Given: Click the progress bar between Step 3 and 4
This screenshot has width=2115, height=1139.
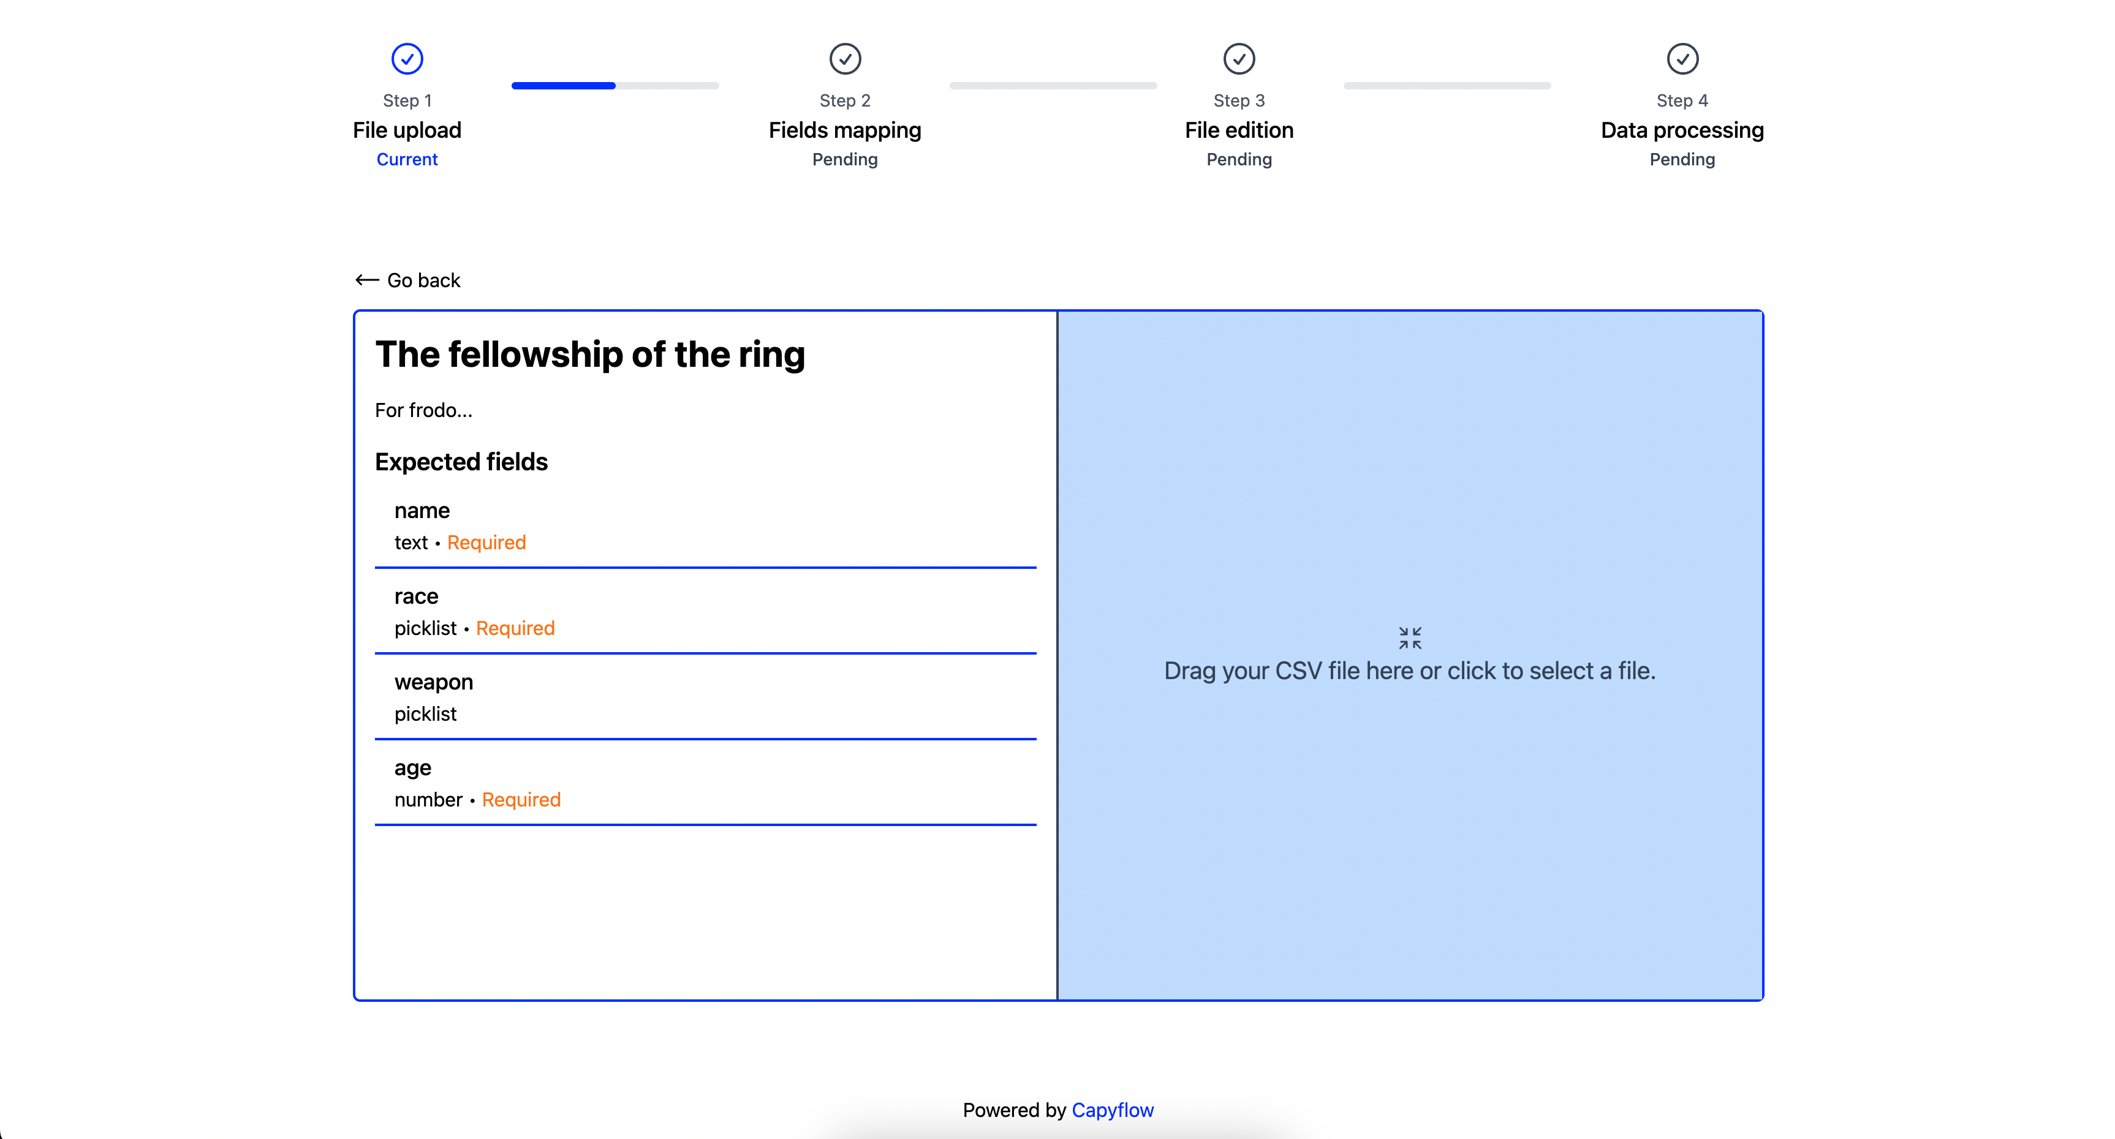Looking at the screenshot, I should 1446,85.
